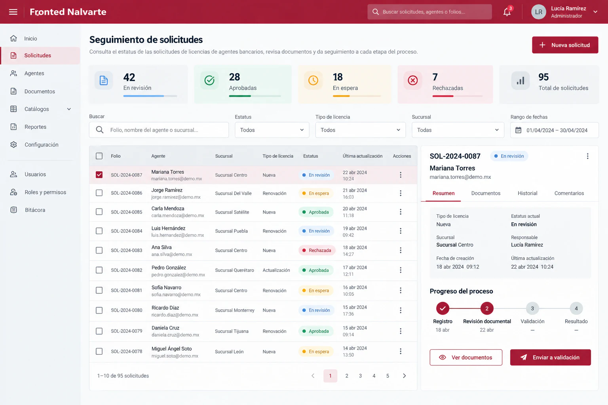Image resolution: width=608 pixels, height=405 pixels.
Task: Switch to the Comentarios tab
Action: [x=569, y=193]
